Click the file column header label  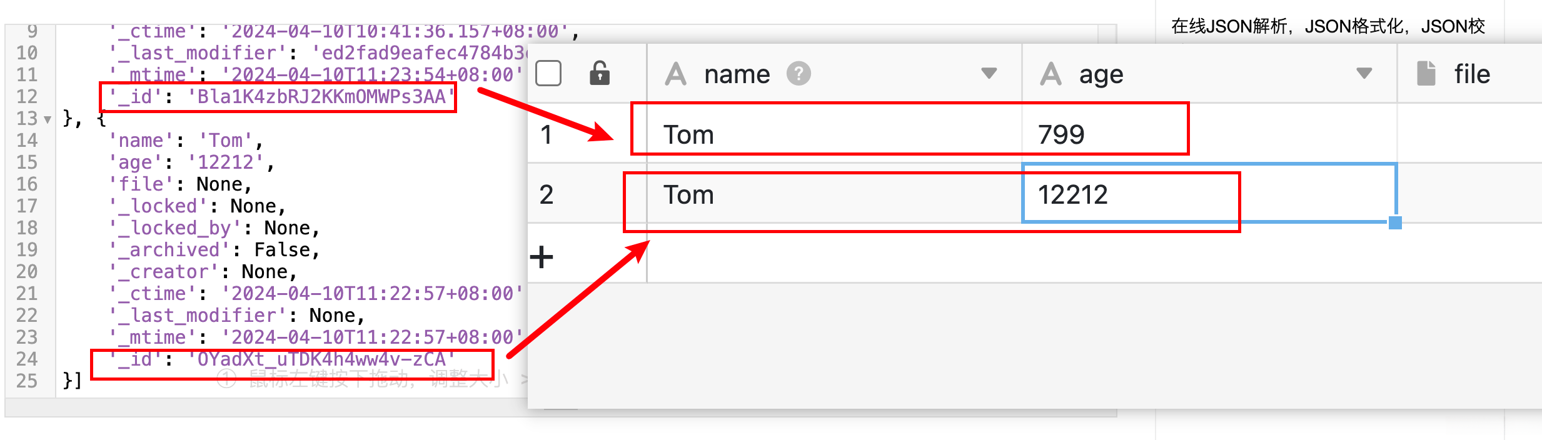pyautogui.click(x=1472, y=74)
